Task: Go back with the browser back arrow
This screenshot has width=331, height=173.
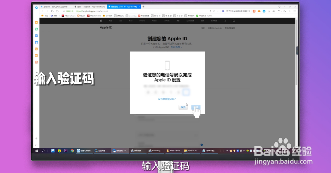Action: click(42, 11)
